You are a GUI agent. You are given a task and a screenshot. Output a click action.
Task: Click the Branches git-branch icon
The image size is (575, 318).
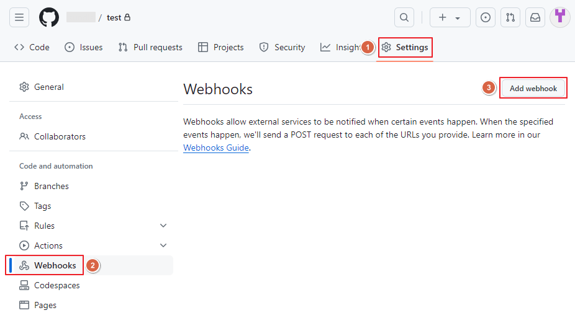click(x=24, y=186)
